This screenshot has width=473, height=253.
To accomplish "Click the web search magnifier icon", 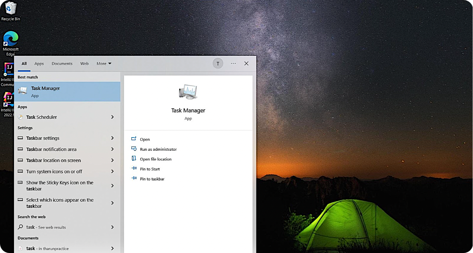I will 20,227.
